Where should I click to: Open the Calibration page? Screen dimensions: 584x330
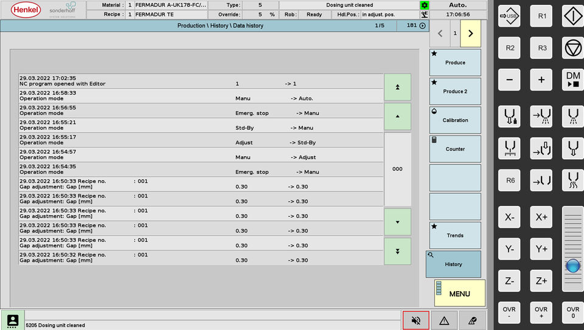455,120
